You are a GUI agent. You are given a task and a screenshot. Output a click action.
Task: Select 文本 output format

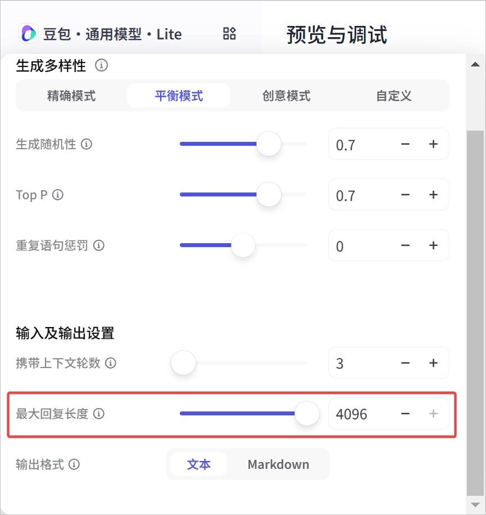pos(198,464)
